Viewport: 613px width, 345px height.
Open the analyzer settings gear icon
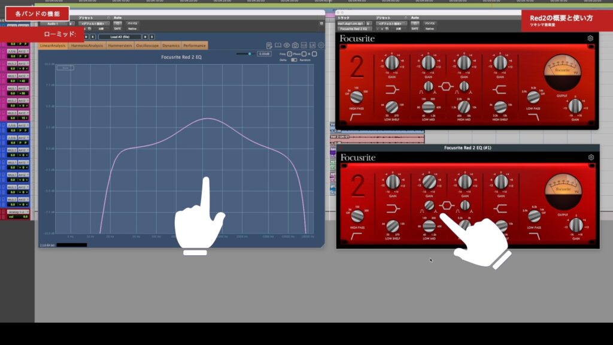click(x=321, y=46)
